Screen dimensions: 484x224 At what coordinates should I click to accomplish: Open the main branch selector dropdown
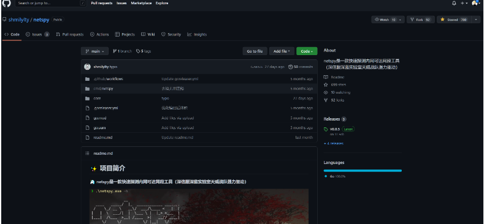tap(94, 51)
